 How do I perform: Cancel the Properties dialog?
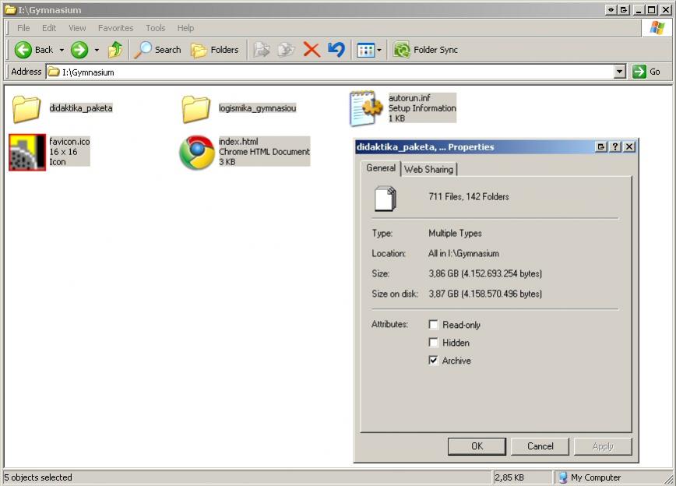(540, 446)
